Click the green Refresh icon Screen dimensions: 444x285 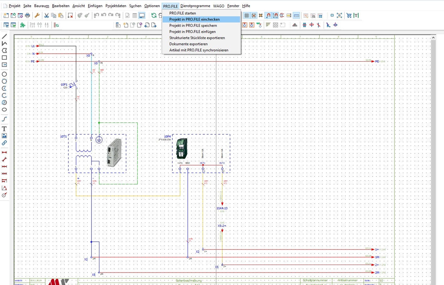154,15
